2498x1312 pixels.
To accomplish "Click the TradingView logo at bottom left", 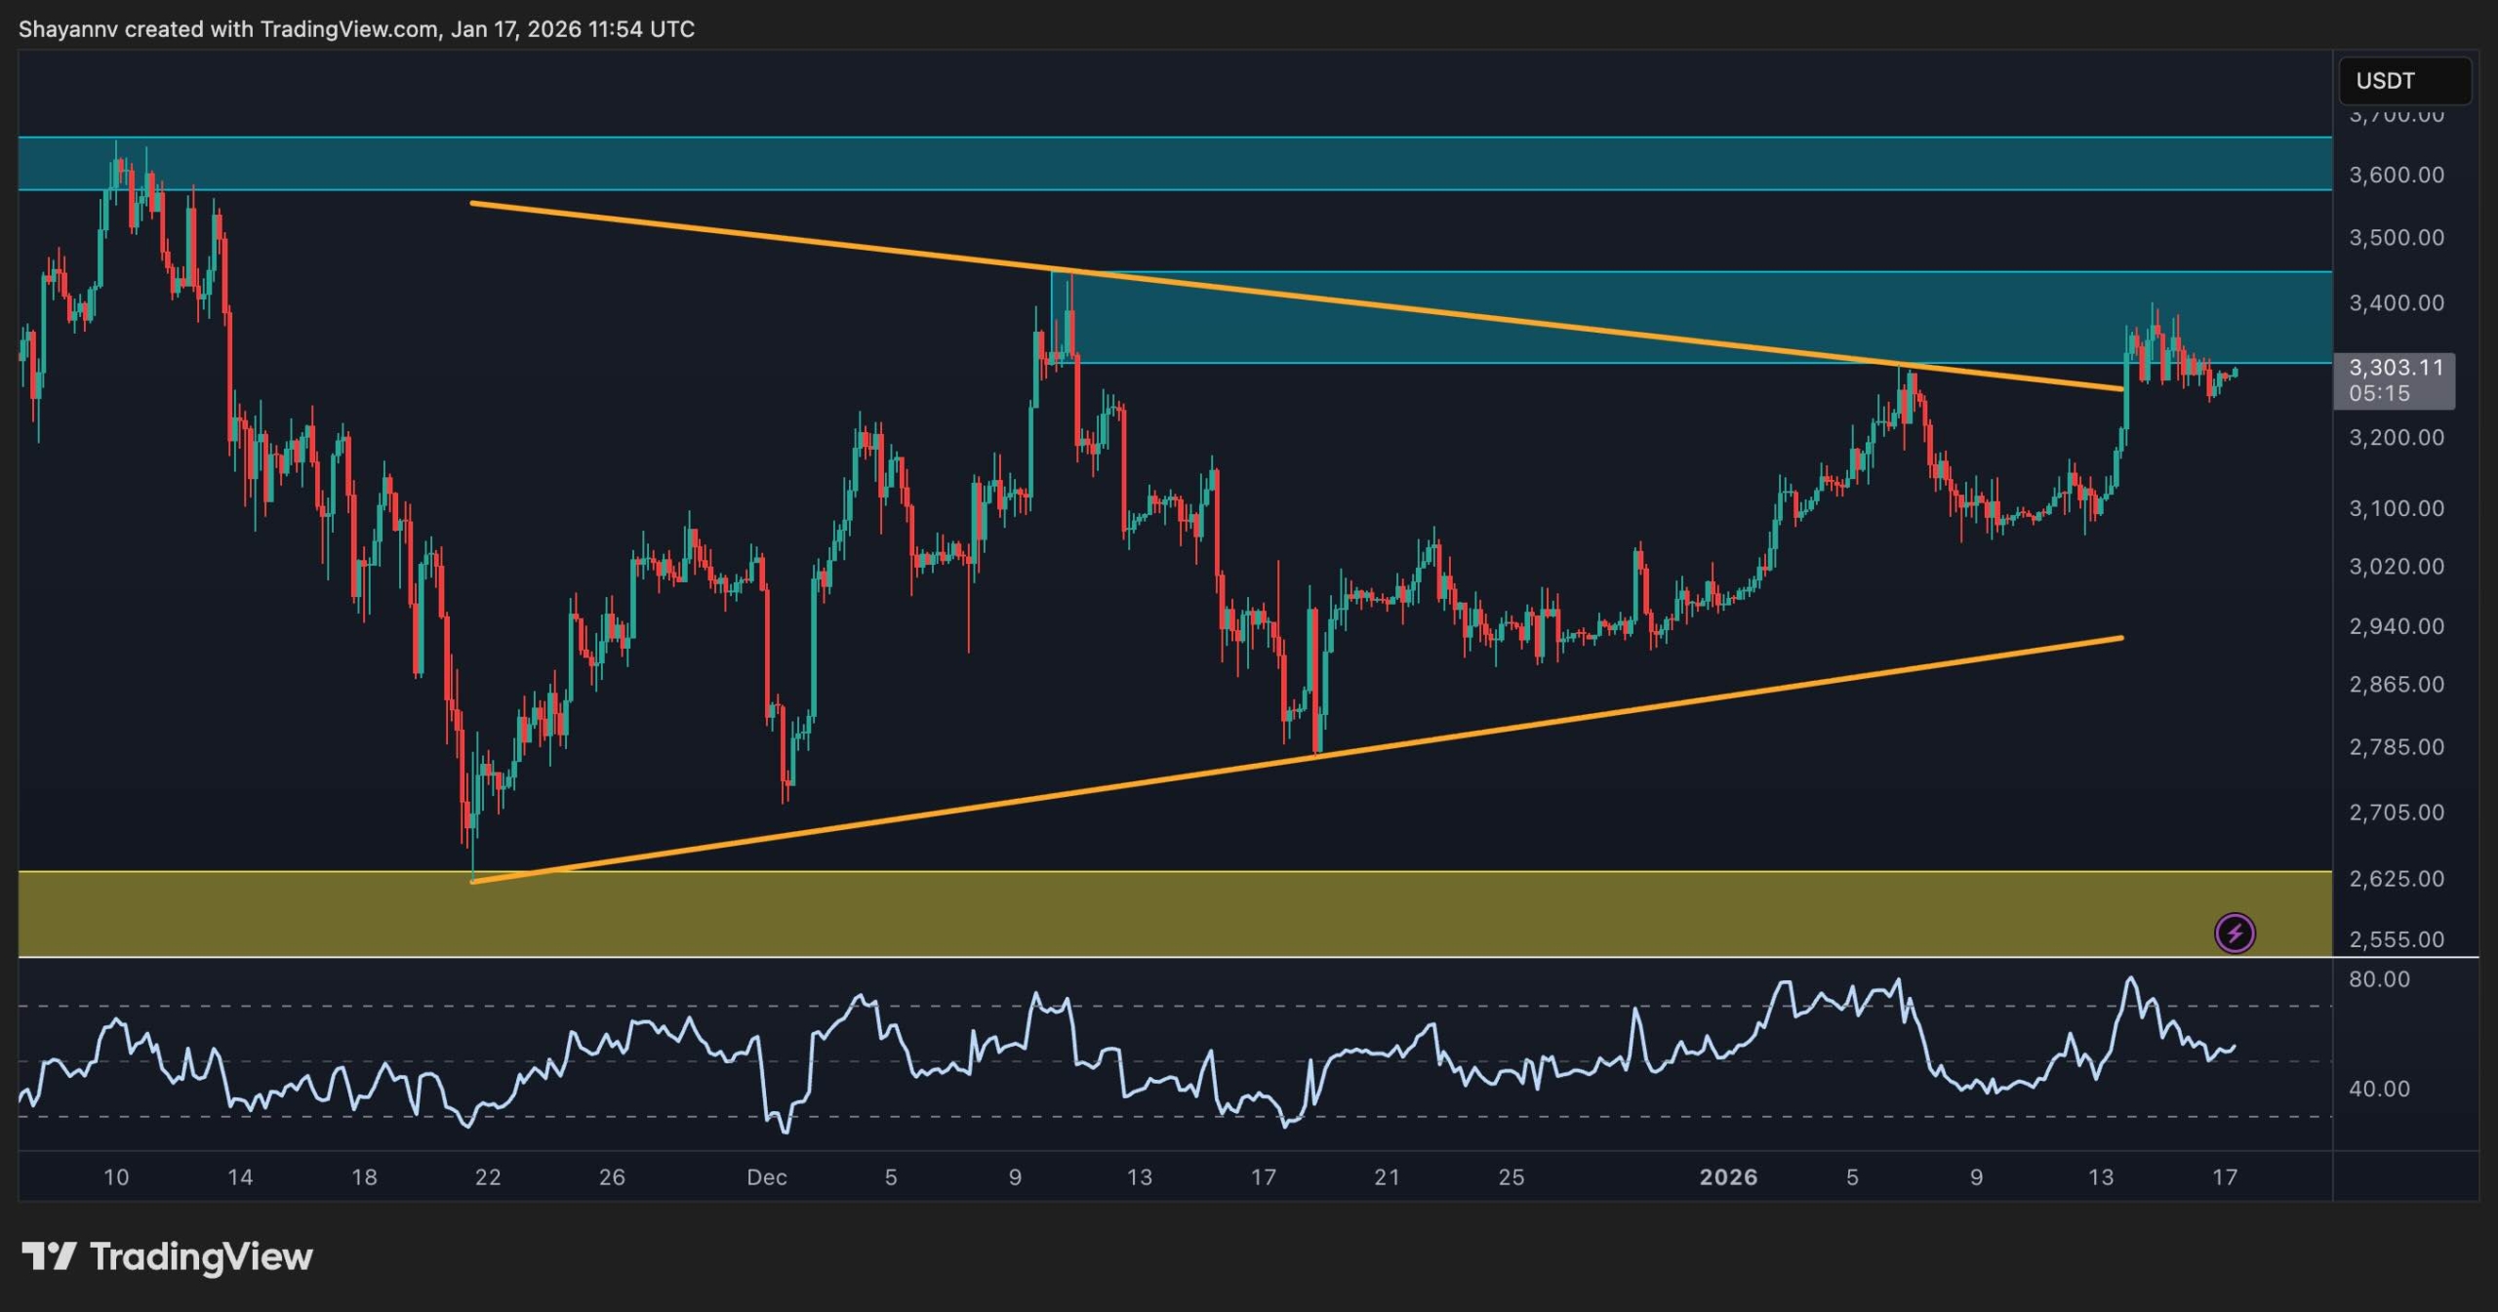I will 166,1258.
